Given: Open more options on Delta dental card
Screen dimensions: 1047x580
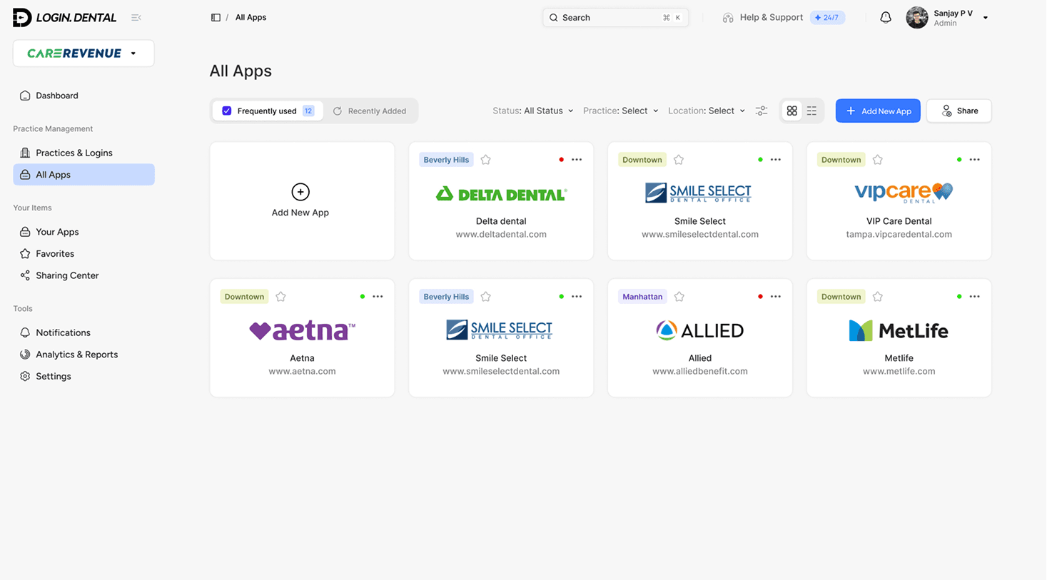Looking at the screenshot, I should pos(577,160).
